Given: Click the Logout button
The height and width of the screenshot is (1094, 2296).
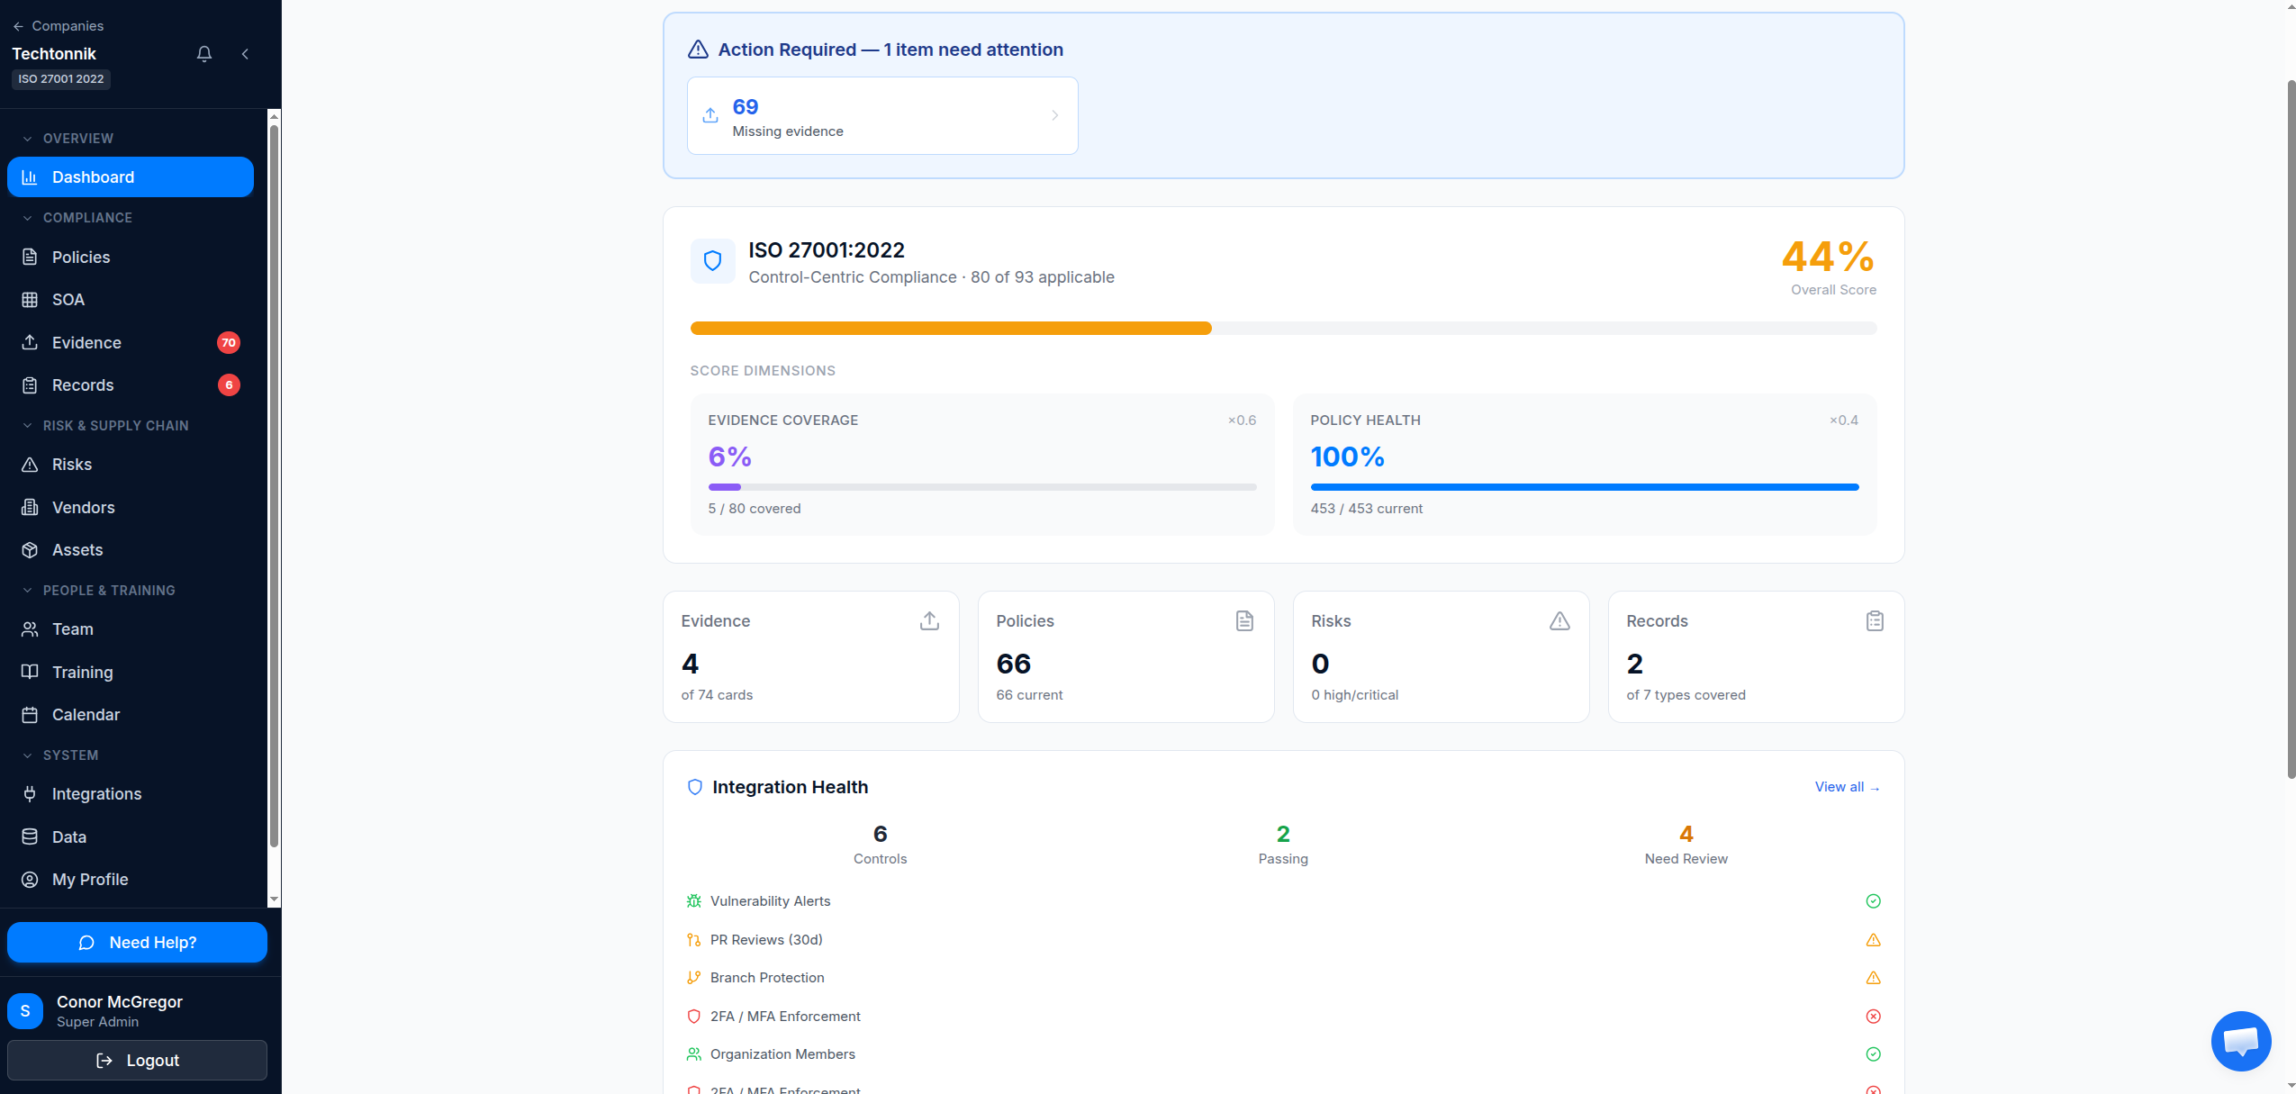Looking at the screenshot, I should 137,1061.
